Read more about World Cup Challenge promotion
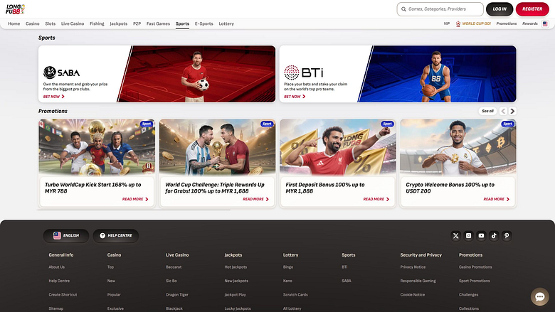The height and width of the screenshot is (312, 555). click(x=255, y=199)
